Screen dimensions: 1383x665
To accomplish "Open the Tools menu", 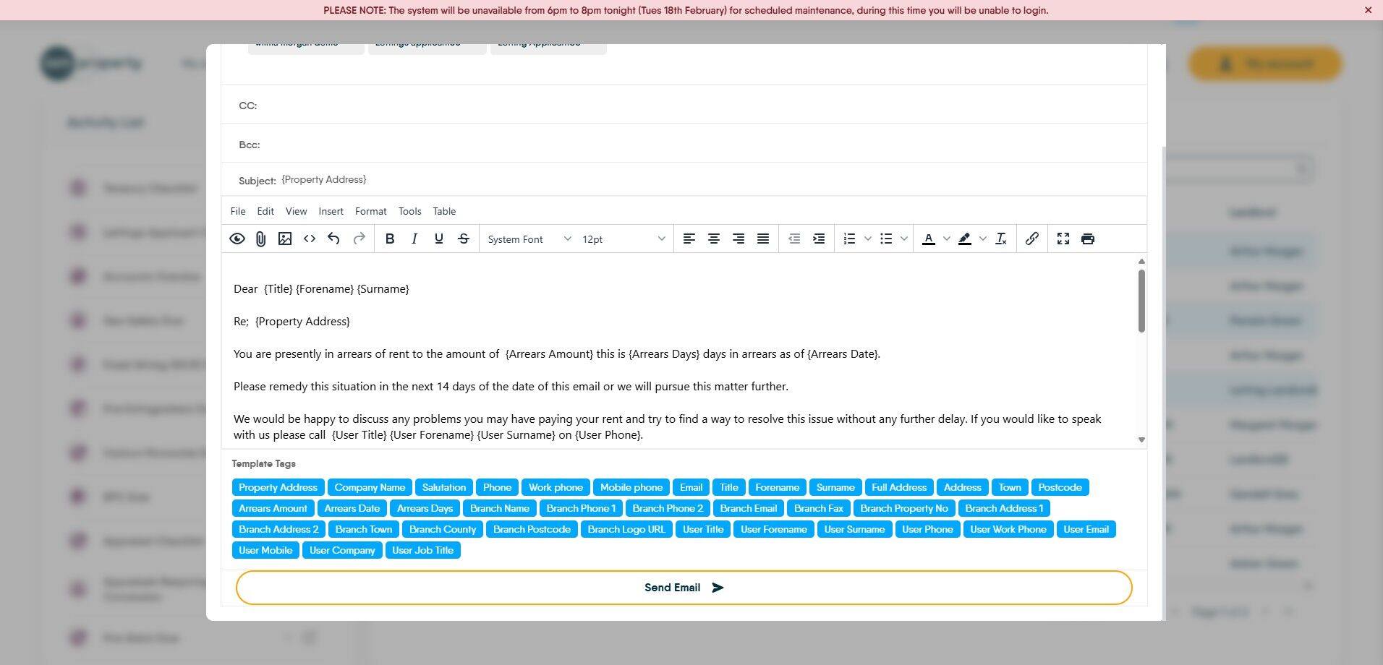I will tap(410, 211).
